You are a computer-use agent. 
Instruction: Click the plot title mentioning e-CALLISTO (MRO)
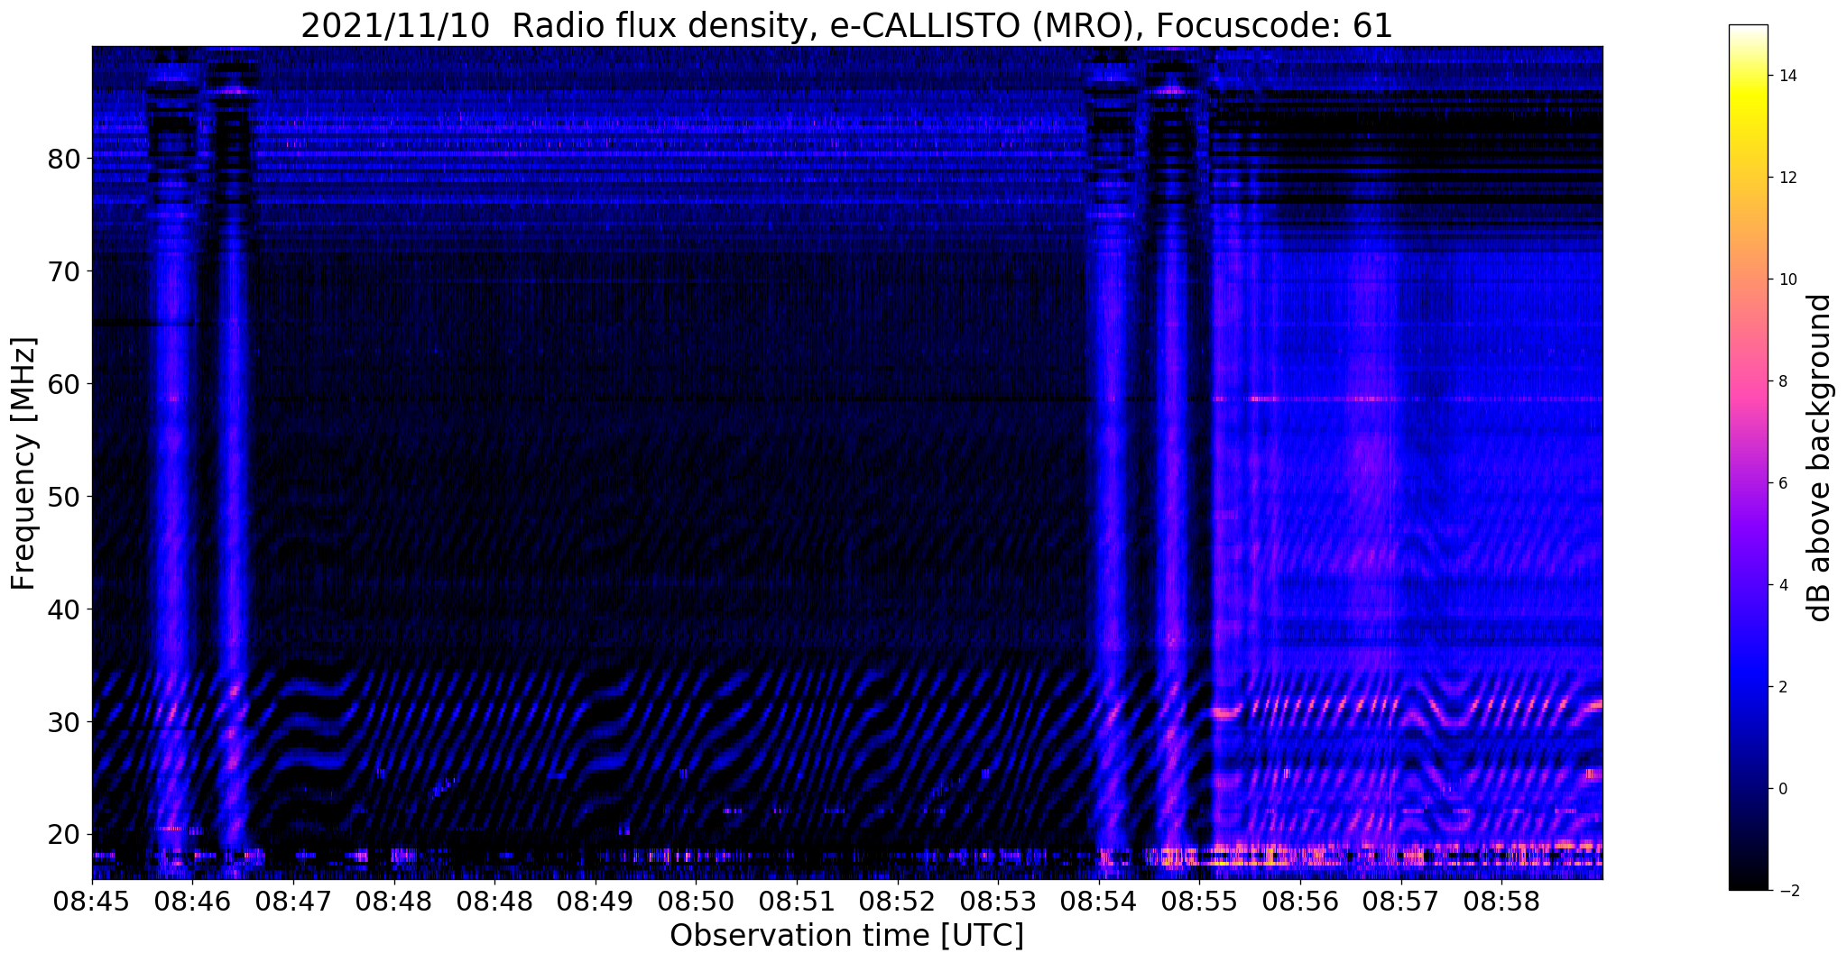click(x=846, y=24)
